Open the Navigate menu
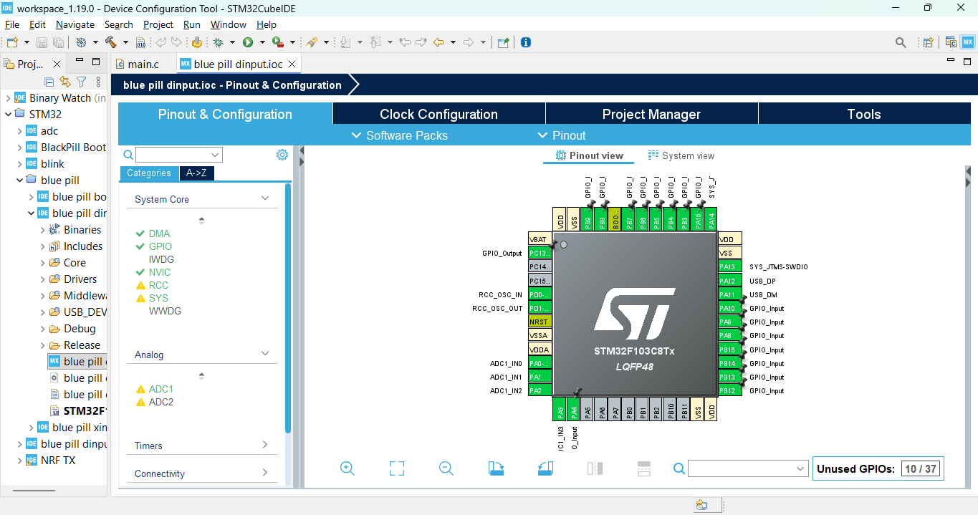 tap(75, 24)
